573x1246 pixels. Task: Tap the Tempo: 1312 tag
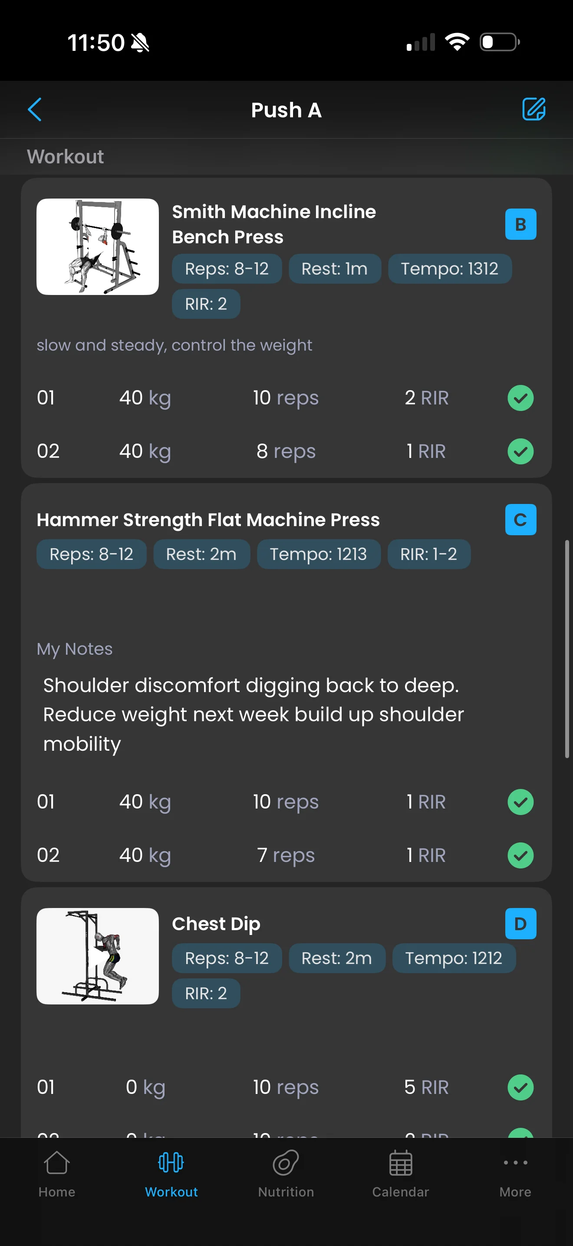tap(449, 269)
